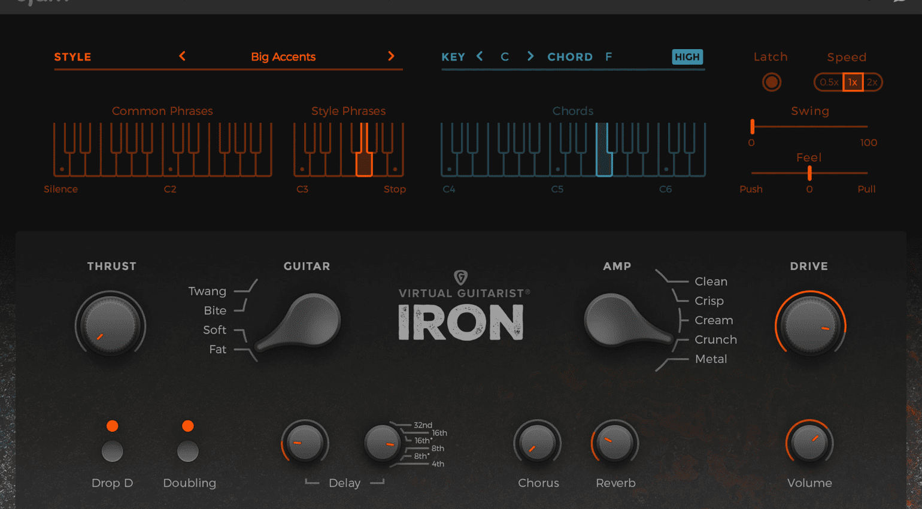Set speed to 0.5x
The width and height of the screenshot is (922, 509).
pyautogui.click(x=829, y=82)
